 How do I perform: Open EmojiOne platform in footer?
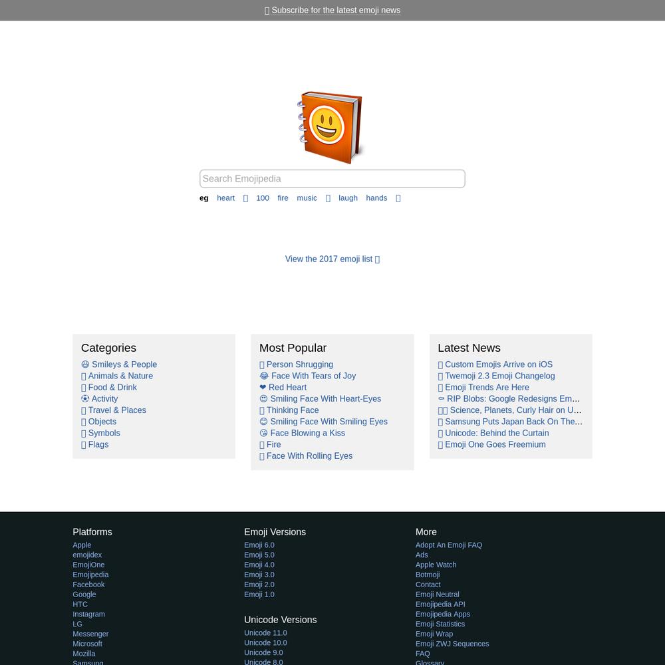point(88,565)
